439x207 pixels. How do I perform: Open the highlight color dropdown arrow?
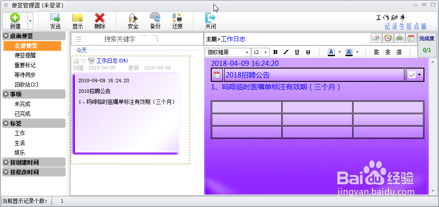click(x=357, y=52)
